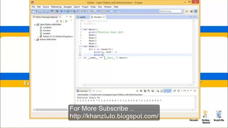Open the External Tools dropdown arrow
Viewport: 228px width, 128px height.
pyautogui.click(x=77, y=11)
